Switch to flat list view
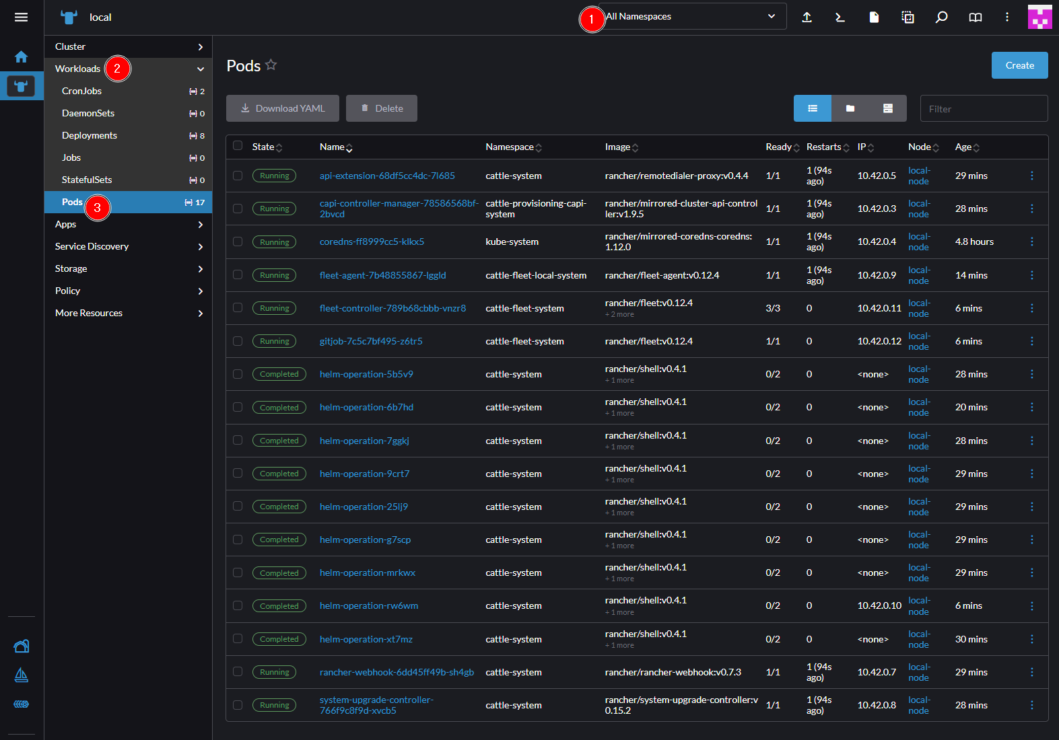The width and height of the screenshot is (1059, 740). pyautogui.click(x=813, y=108)
